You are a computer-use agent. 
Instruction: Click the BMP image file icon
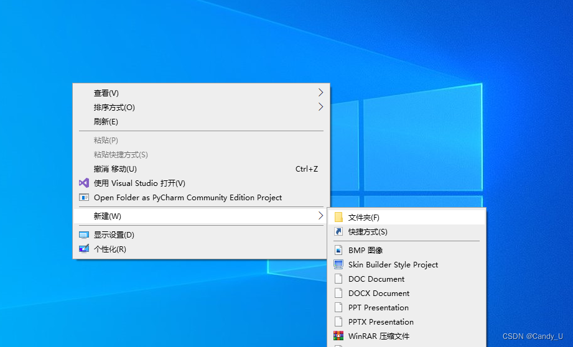point(338,250)
